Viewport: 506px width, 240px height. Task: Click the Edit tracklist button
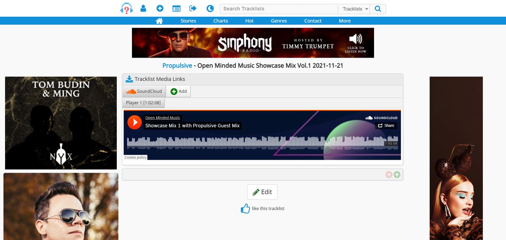262,192
